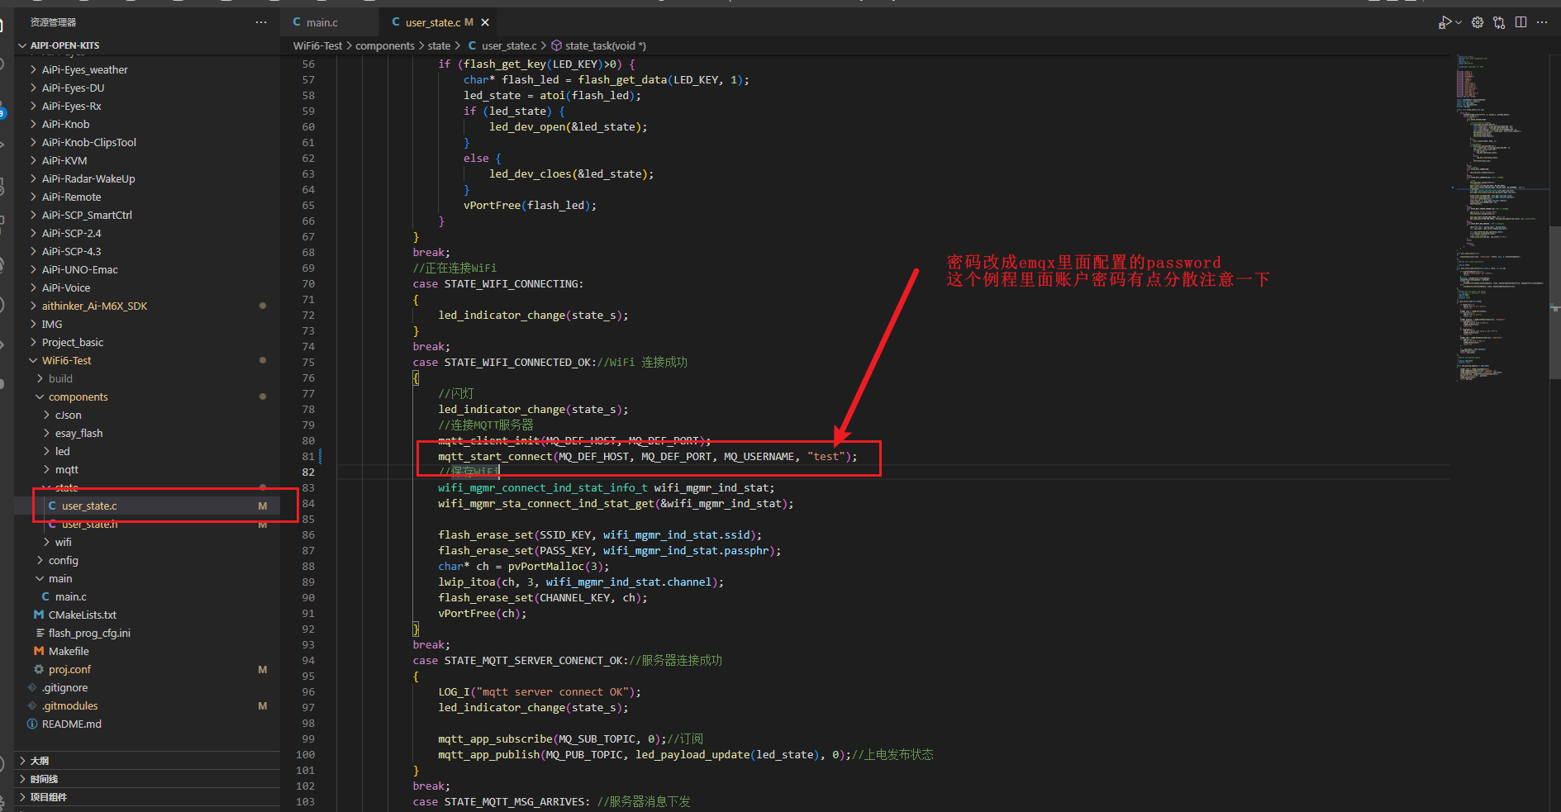Close the user_state.c tab
The image size is (1561, 812).
pos(485,22)
